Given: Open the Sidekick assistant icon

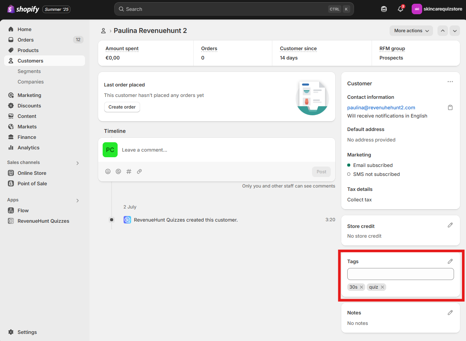Looking at the screenshot, I should (x=384, y=9).
